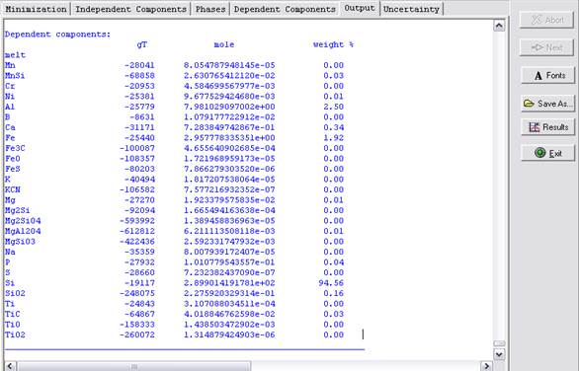Click the 'FeS' component name
Screen dimensions: 579x371
click(x=12, y=169)
